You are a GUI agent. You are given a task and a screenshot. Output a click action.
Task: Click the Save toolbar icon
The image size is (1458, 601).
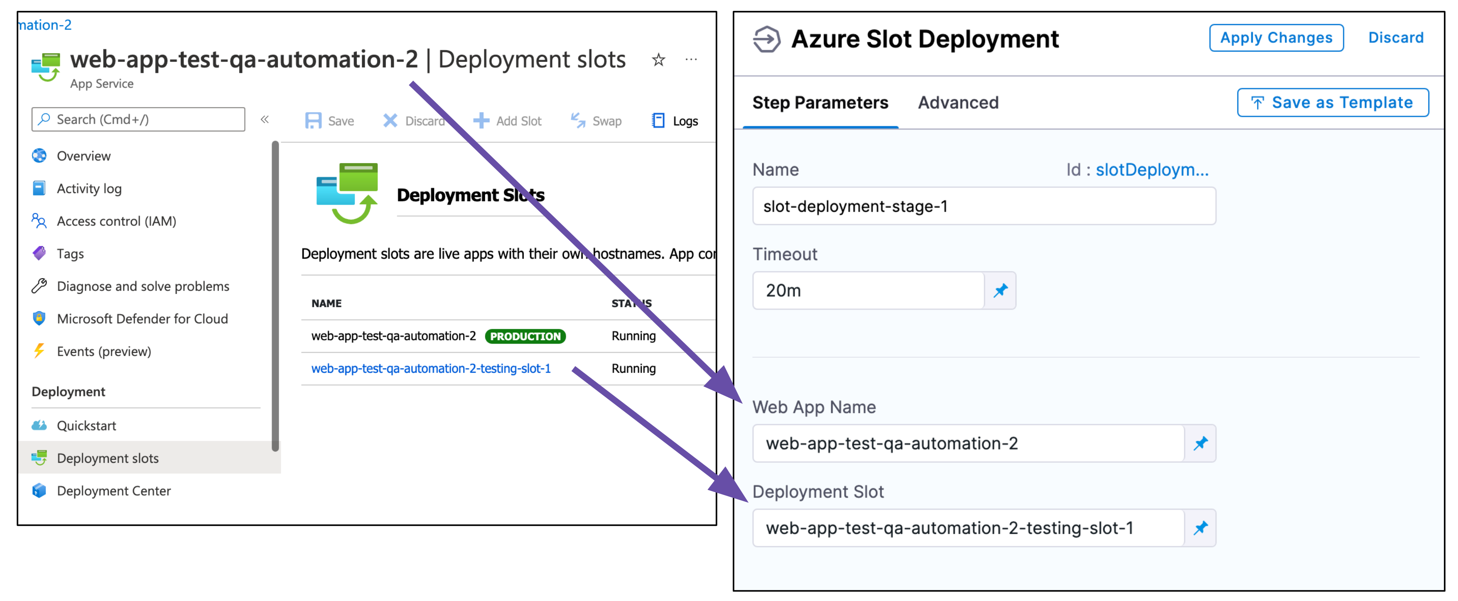click(x=313, y=120)
